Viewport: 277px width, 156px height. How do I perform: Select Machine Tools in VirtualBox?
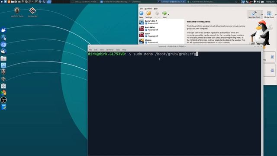click(254, 14)
